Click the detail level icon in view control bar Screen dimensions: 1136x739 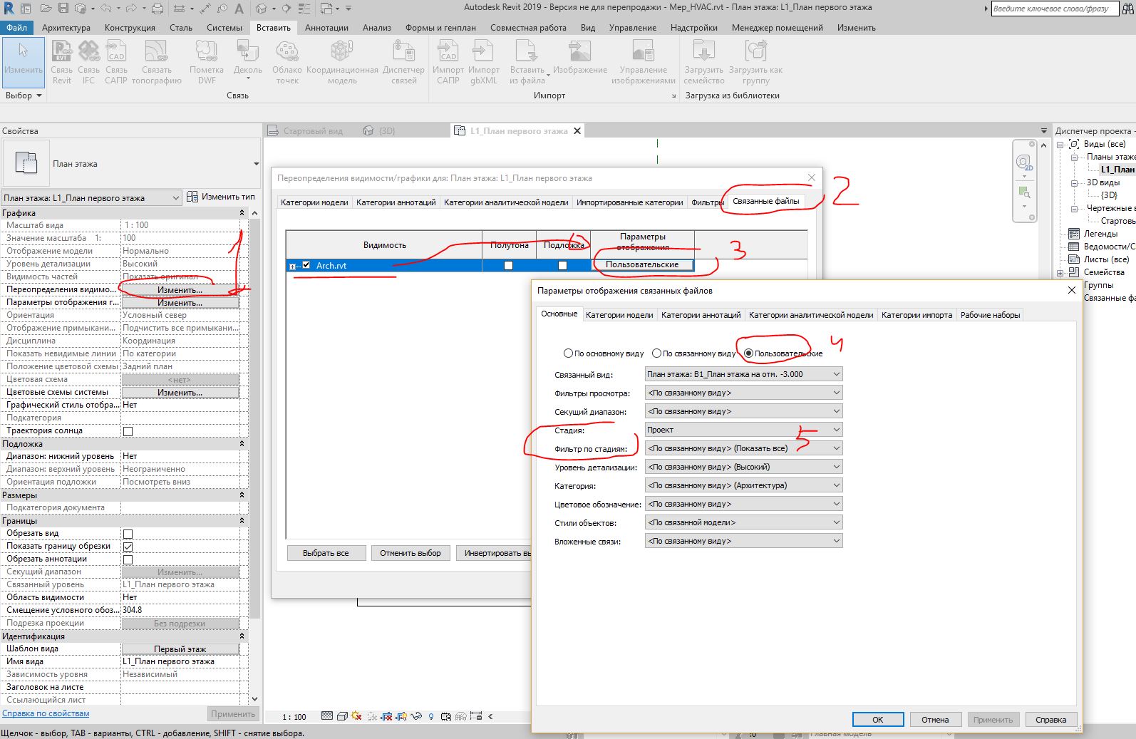tap(327, 716)
